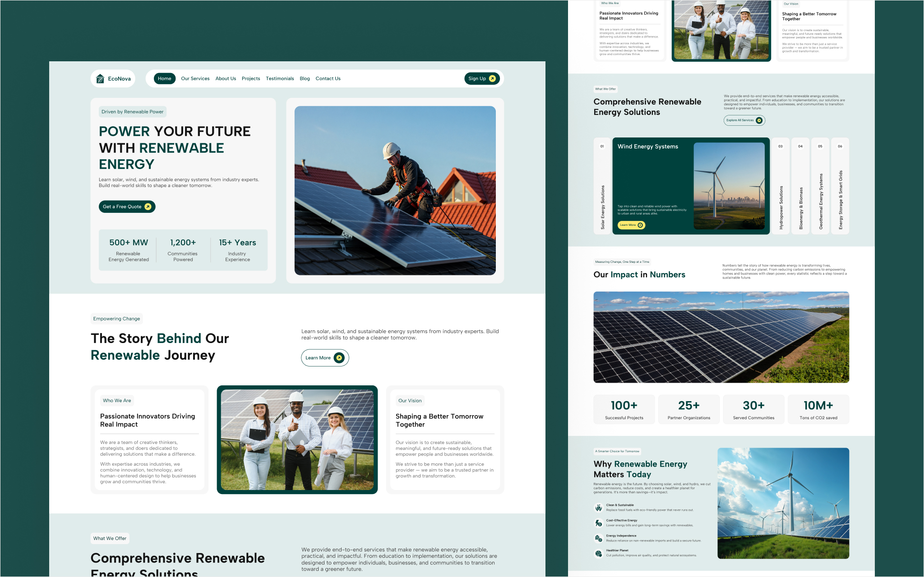Expand the Solar Energy Solutions panel
Screen dimensions: 924x577
click(602, 186)
